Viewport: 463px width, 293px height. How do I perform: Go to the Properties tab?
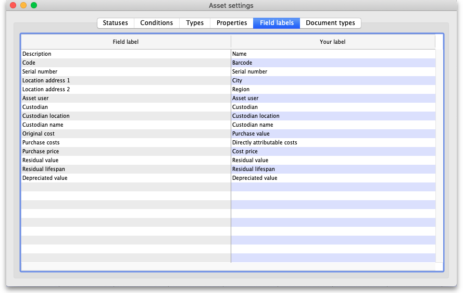pos(232,23)
